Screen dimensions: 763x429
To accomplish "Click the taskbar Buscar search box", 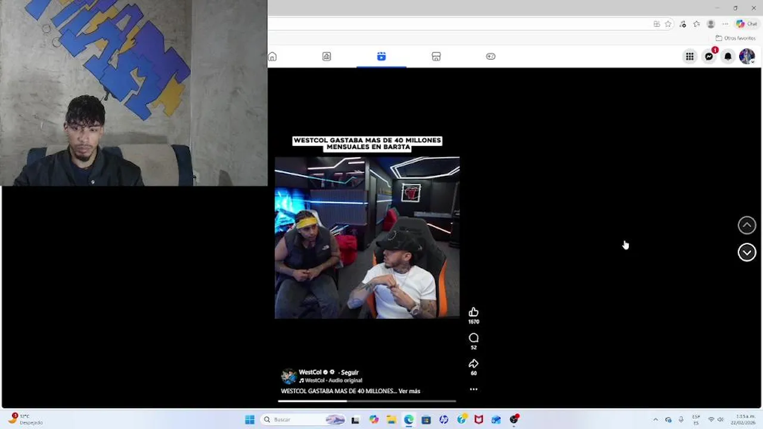I will tap(303, 419).
